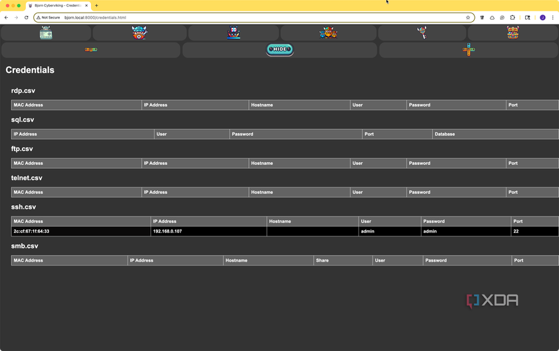
Task: Click the 2c:cf:67:1f:64:33 MAC address cell
Action: coord(81,231)
